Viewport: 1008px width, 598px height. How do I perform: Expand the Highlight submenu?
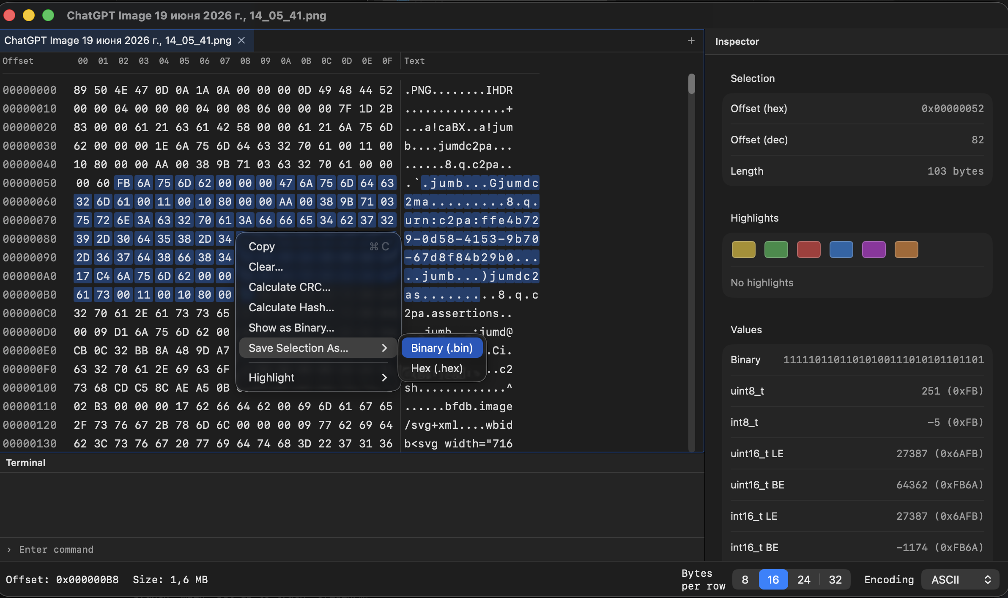[x=318, y=378]
